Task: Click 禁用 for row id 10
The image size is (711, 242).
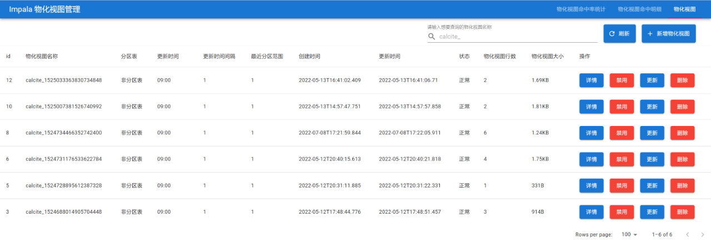Action: [x=622, y=107]
